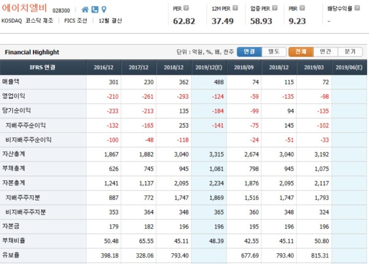Click the 2017/12 자본총계 value 1,137
The image size is (369, 264).
[x=146, y=184]
